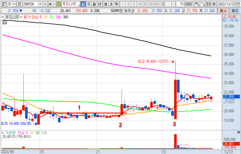Click the green 60 moving average legend
The height and width of the screenshot is (154, 241).
click(51, 17)
